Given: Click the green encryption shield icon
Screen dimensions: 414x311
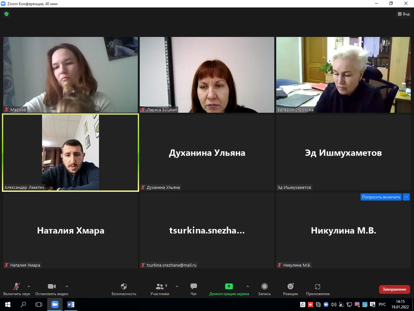Looking at the screenshot, I should [x=6, y=14].
